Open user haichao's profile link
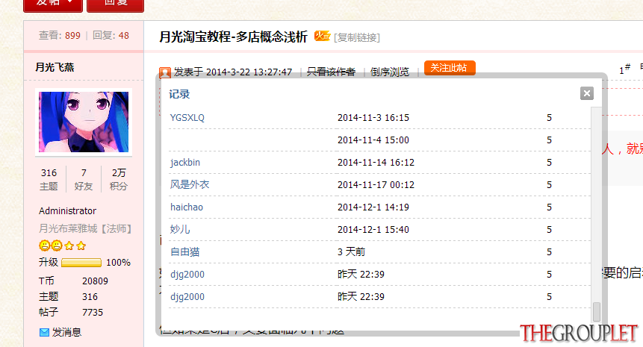The width and height of the screenshot is (643, 347). click(x=187, y=207)
